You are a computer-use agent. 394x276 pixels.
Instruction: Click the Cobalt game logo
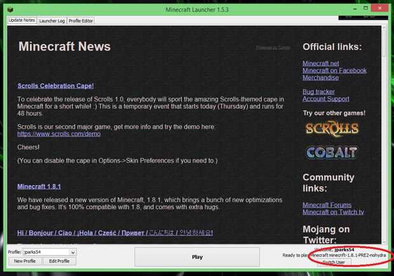332,152
